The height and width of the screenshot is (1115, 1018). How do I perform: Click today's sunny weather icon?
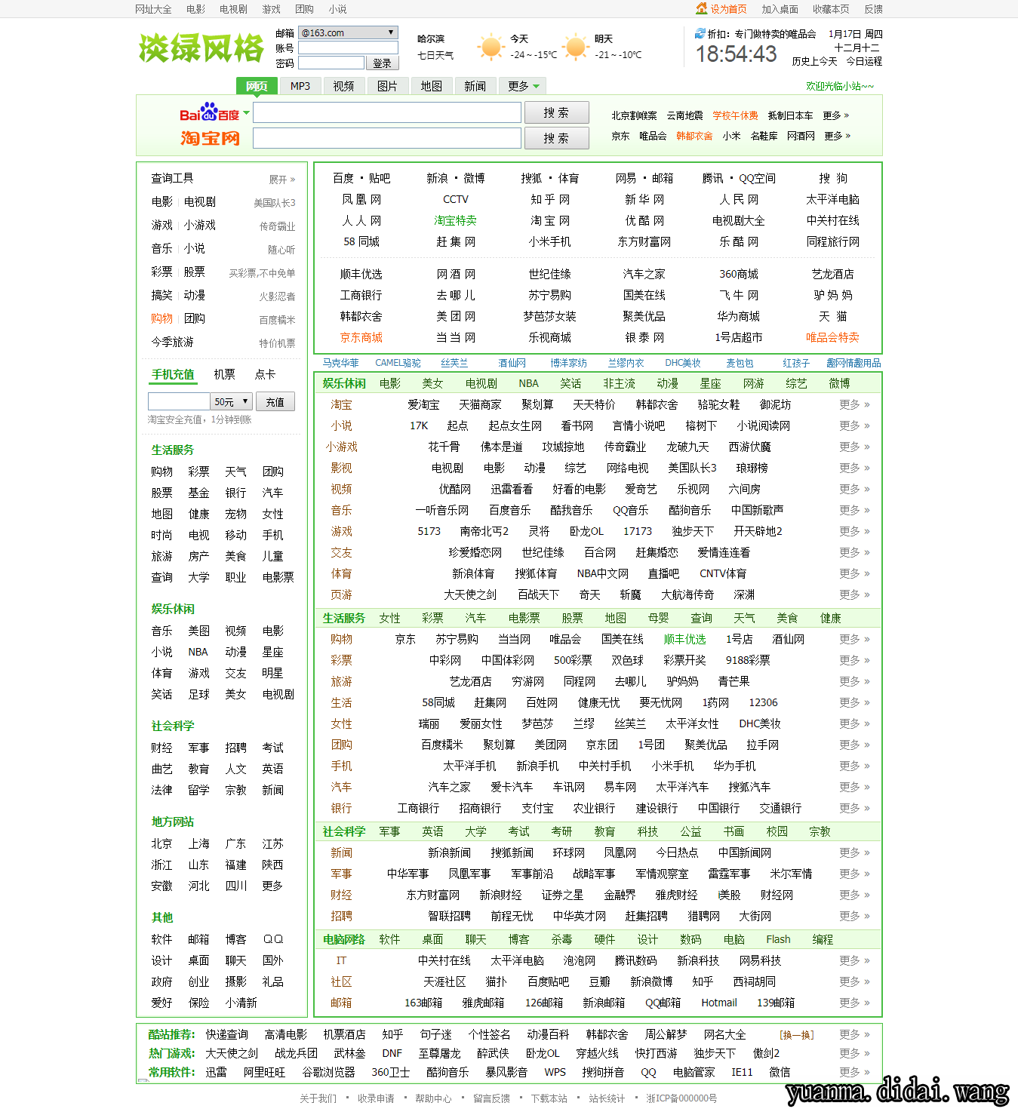(x=491, y=47)
